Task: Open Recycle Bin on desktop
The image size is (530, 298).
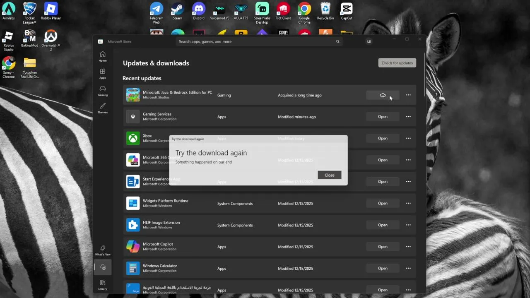Action: point(325,11)
